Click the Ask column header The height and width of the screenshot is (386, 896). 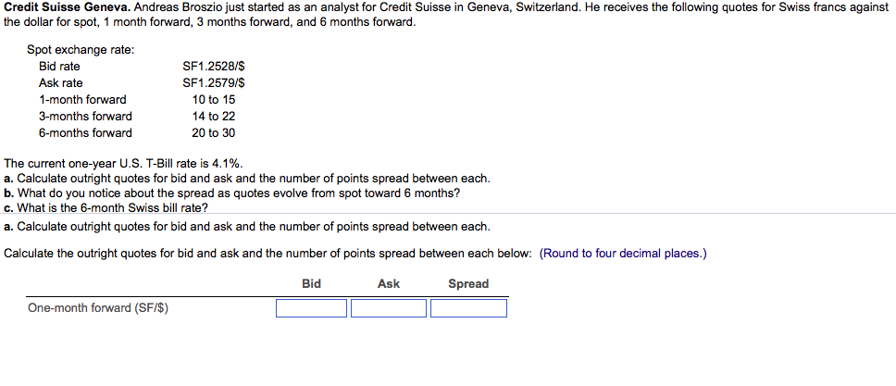pos(389,283)
